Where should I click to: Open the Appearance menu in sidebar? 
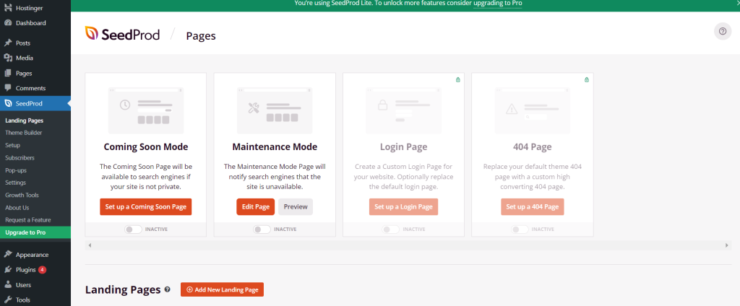(x=32, y=254)
